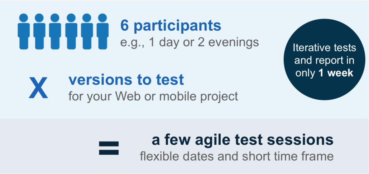Click the second participant figure icon
The width and height of the screenshot is (369, 174).
coord(39,31)
